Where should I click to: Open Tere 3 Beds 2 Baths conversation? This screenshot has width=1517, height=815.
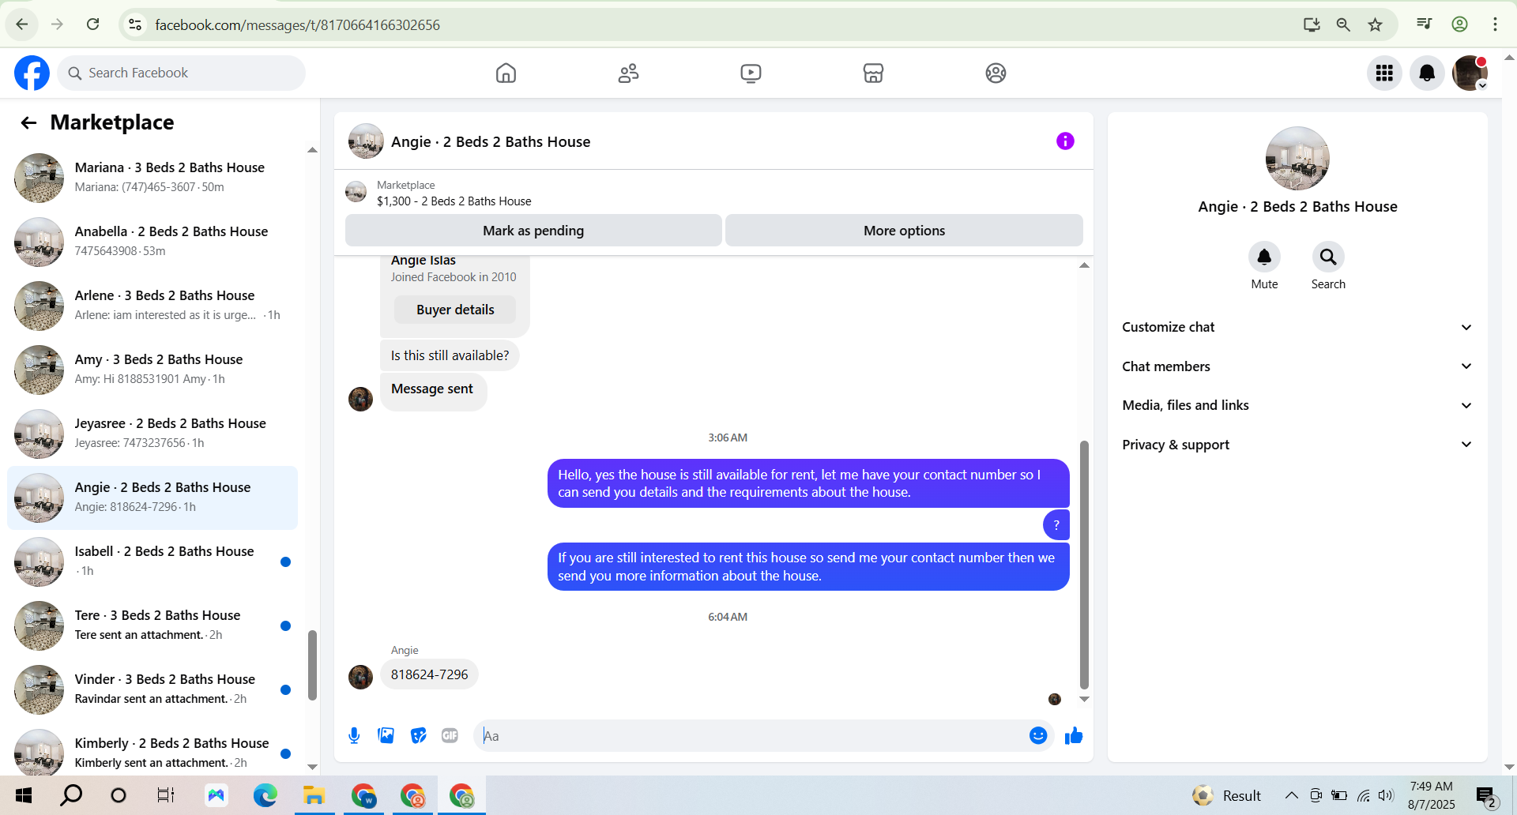click(152, 625)
